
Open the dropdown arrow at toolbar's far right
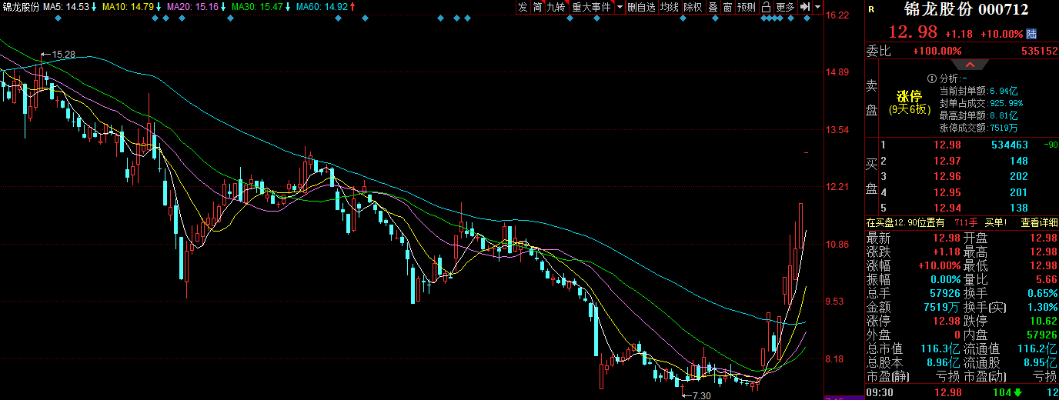point(817,7)
